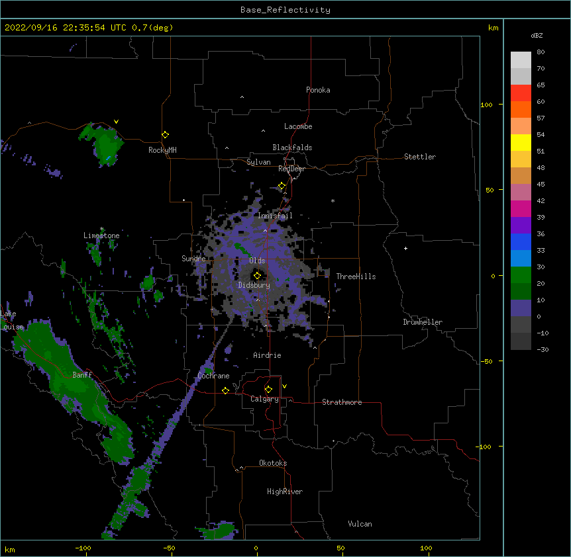The image size is (571, 557).
Task: Click the red 60-65 dBZ legend swatch
Action: 521,93
